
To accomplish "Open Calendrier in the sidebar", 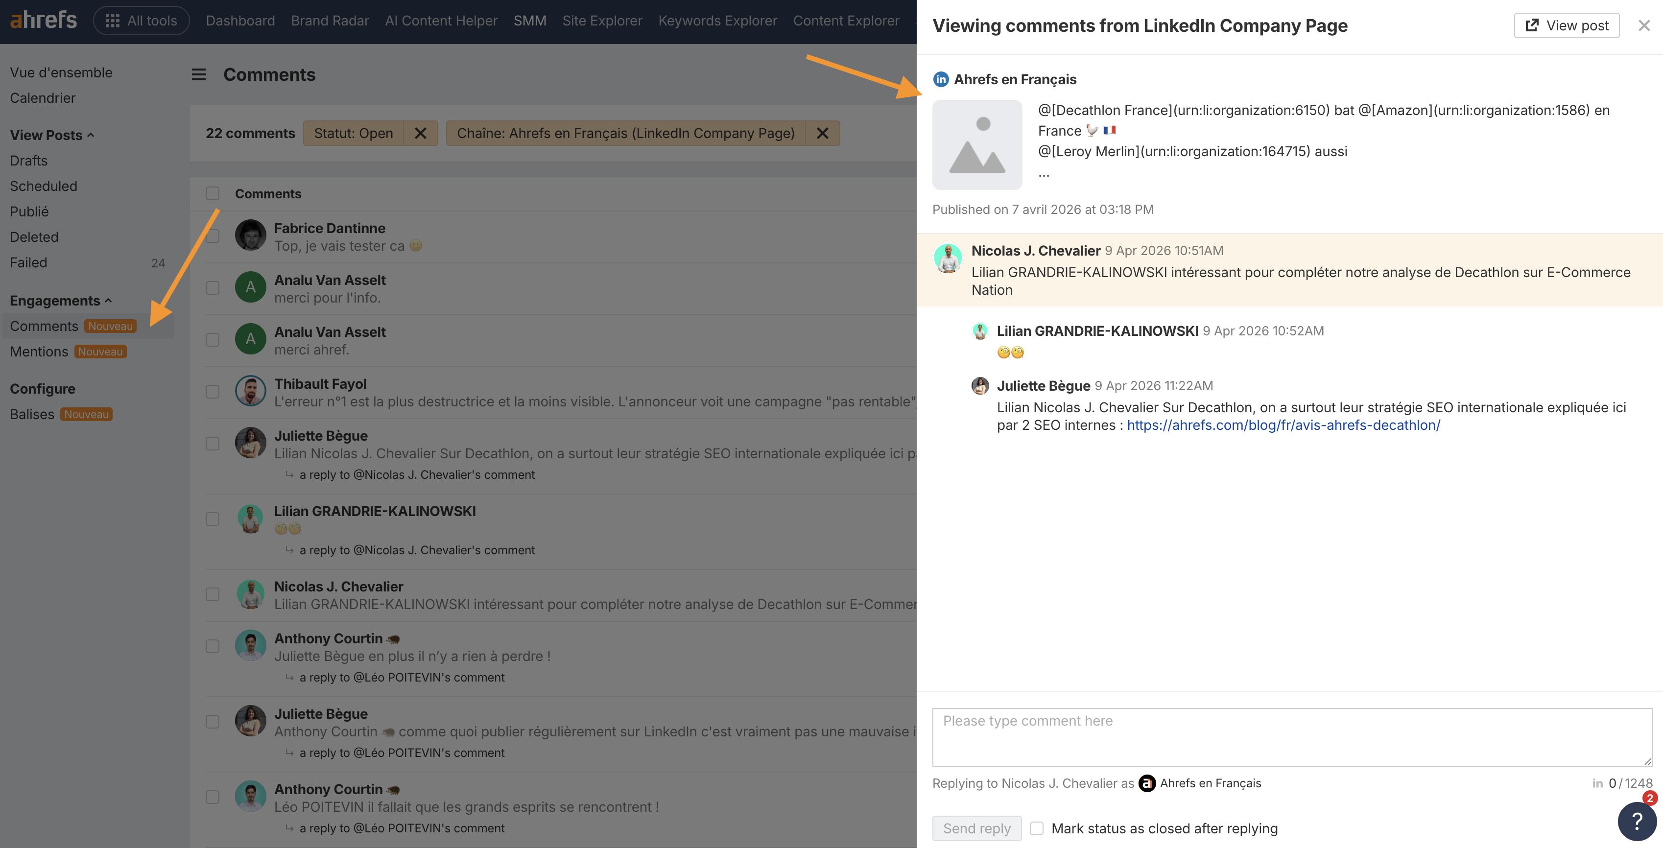I will 43,98.
